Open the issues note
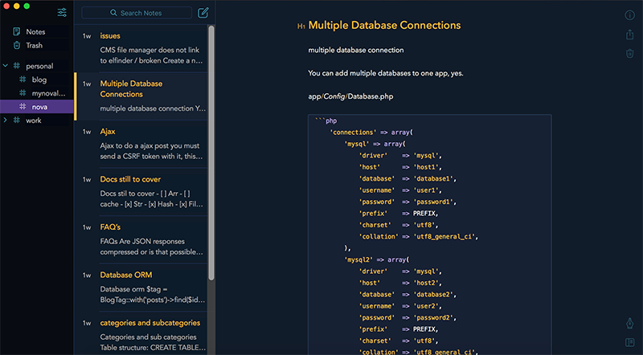This screenshot has height=355, width=643. point(141,48)
